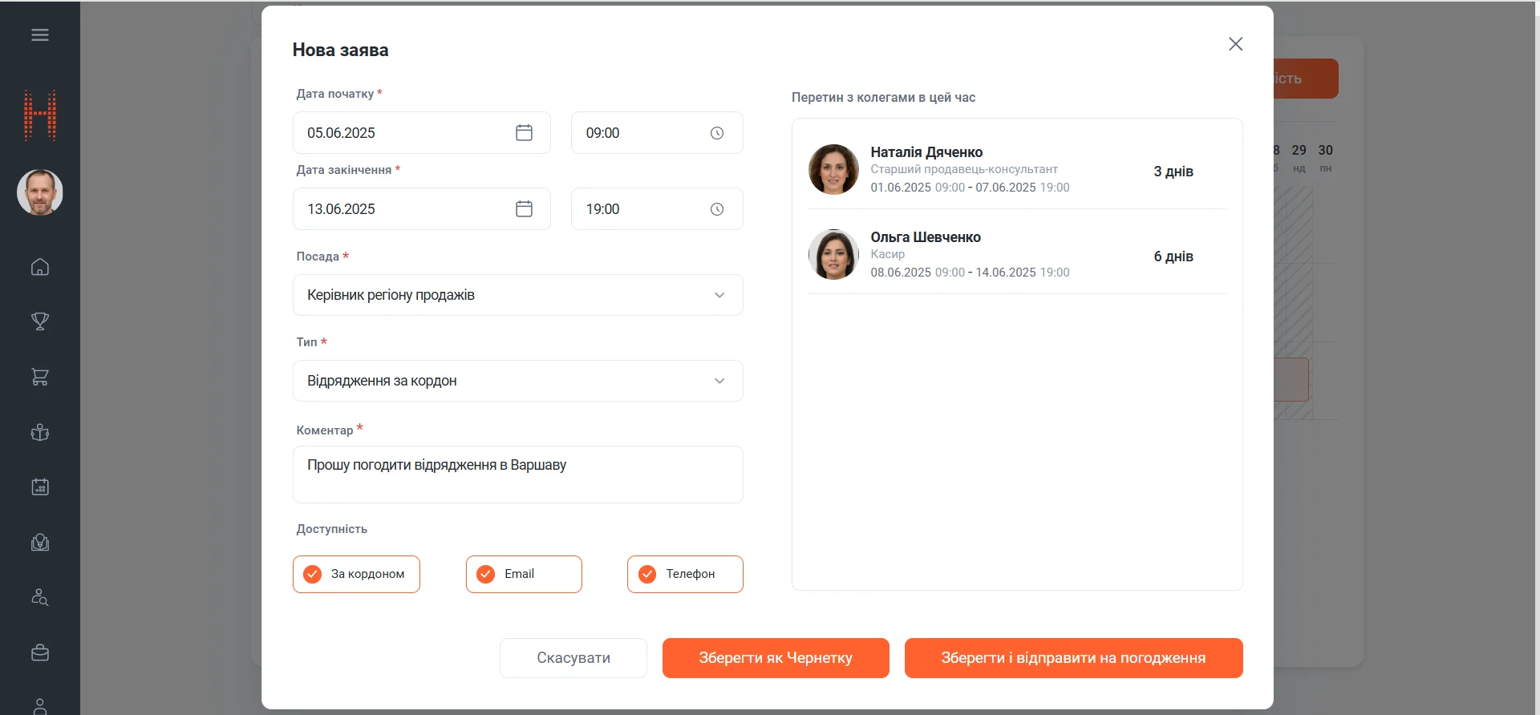The image size is (1540, 715).
Task: Close the "Нова заява" dialog
Action: pos(1235,44)
